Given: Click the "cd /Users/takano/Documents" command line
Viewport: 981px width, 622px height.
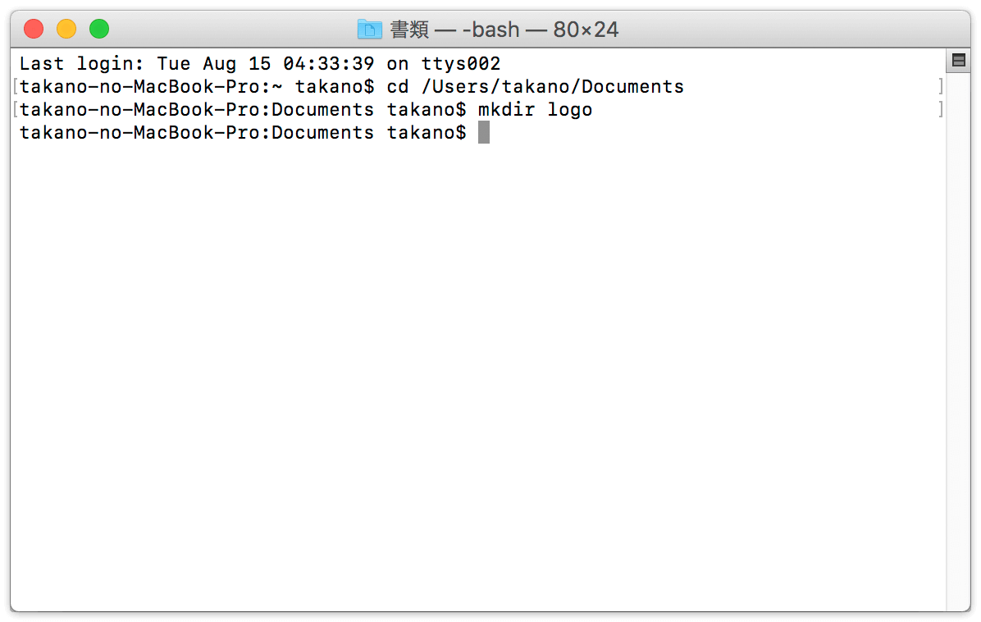Looking at the screenshot, I should pyautogui.click(x=536, y=86).
